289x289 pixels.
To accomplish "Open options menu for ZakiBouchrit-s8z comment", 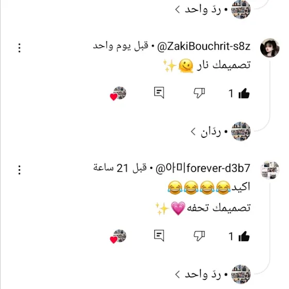I will [20, 48].
